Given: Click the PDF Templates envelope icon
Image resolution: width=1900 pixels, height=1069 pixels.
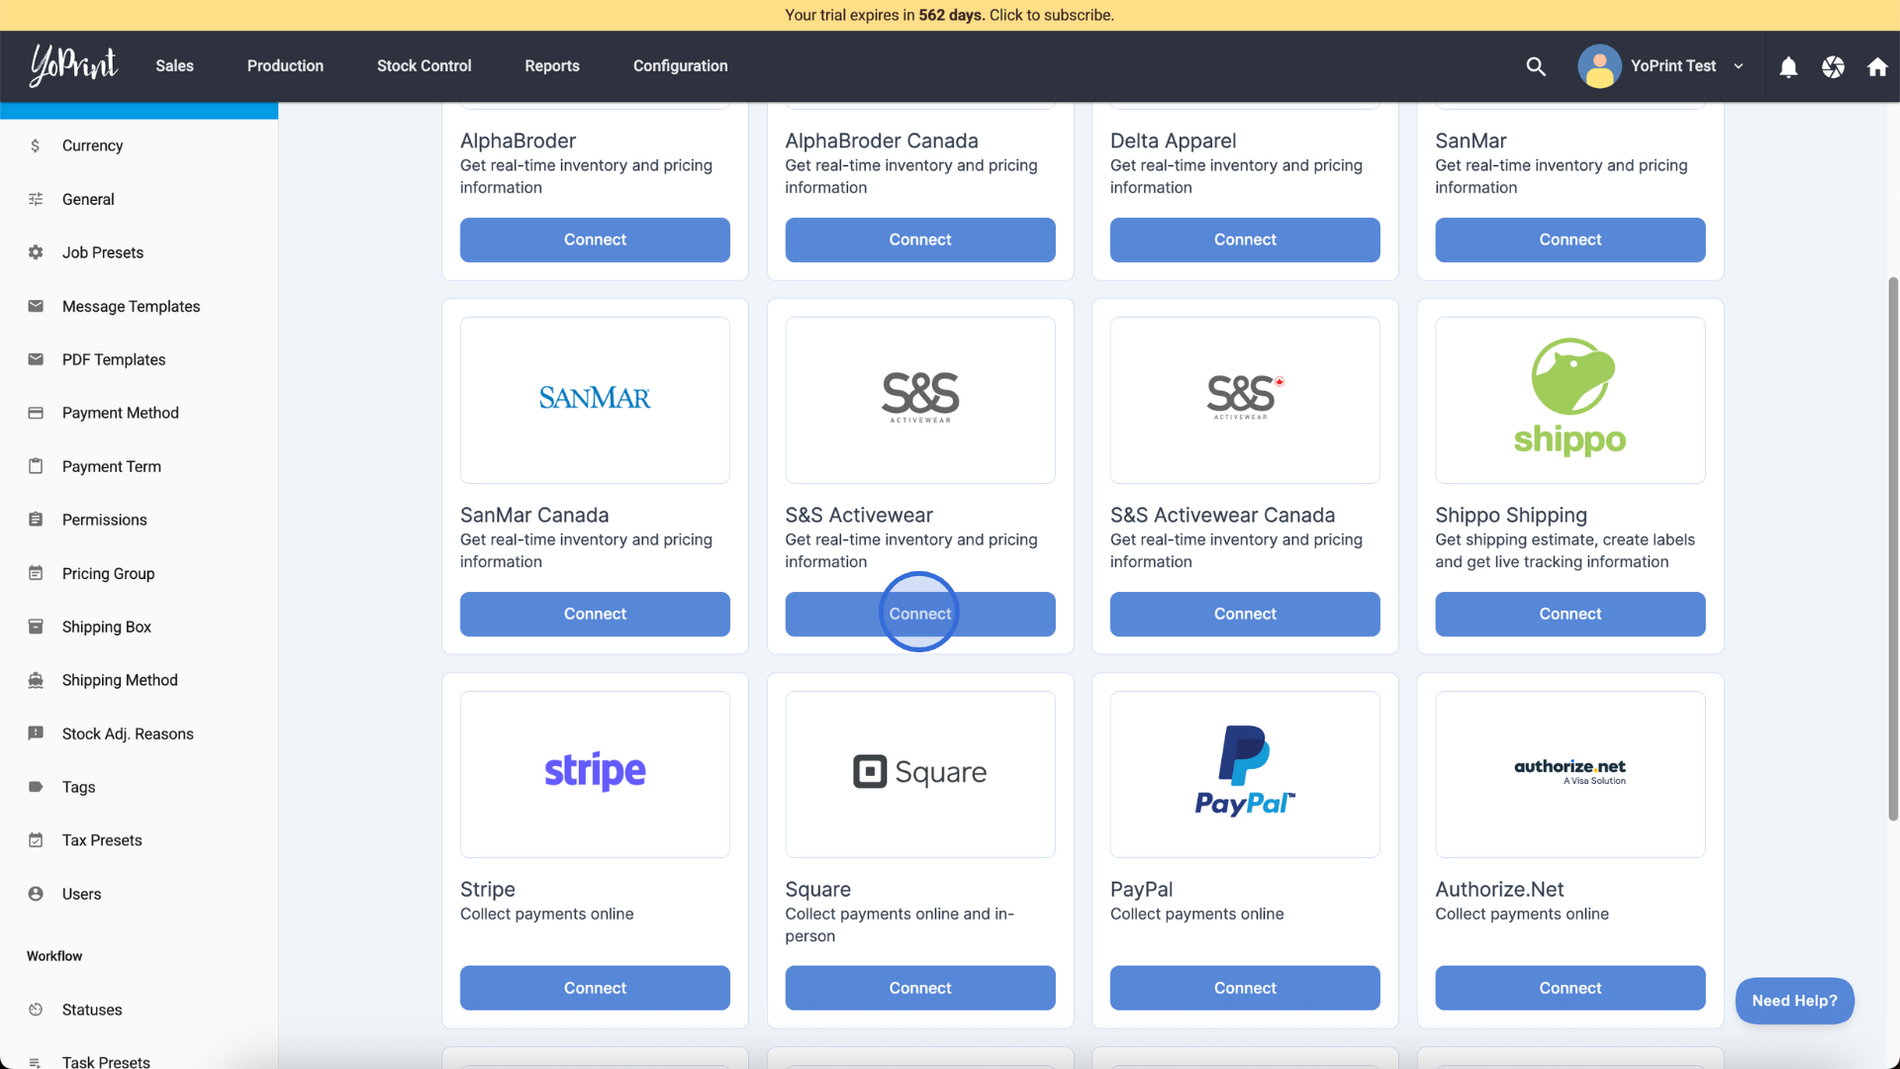Looking at the screenshot, I should point(36,359).
